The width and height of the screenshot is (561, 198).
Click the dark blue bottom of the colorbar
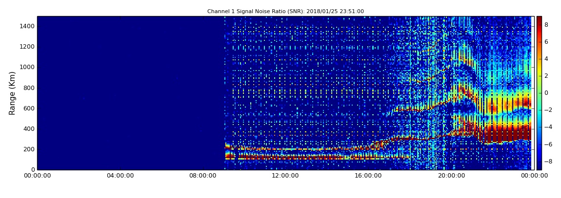click(539, 166)
